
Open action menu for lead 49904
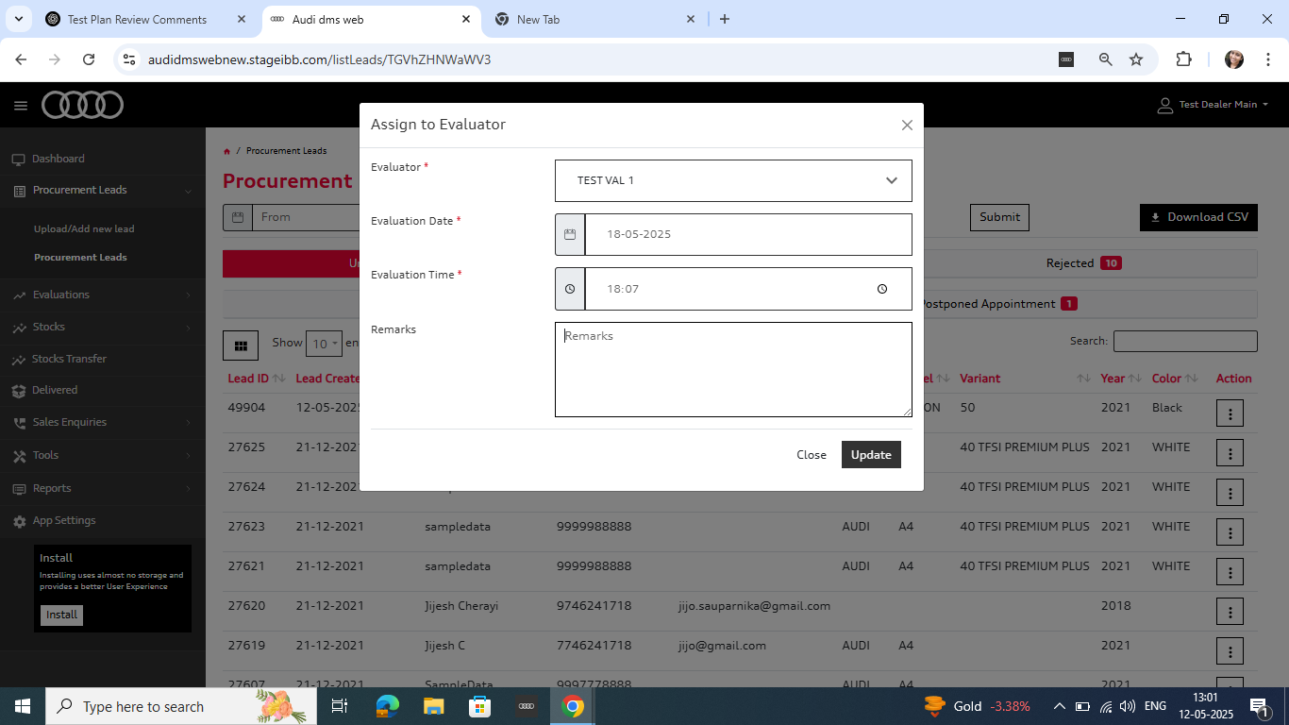[x=1230, y=413]
